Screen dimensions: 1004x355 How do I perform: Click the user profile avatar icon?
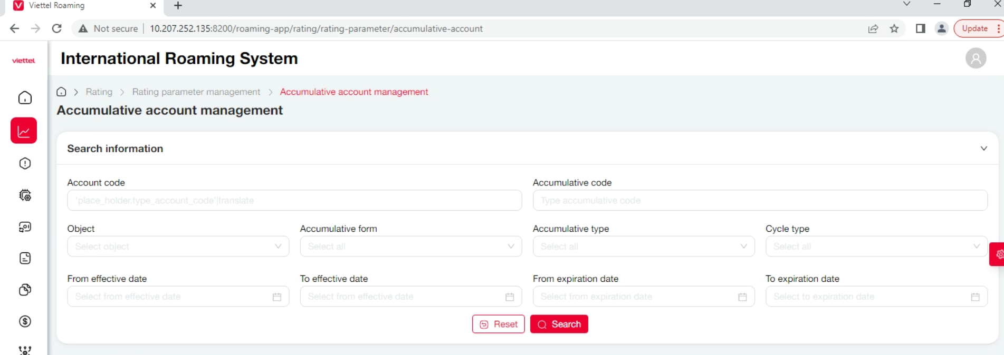(x=976, y=58)
